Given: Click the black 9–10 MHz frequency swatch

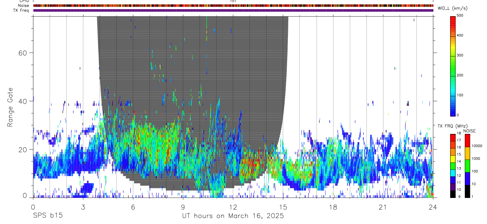Looking at the screenshot, I should (452, 194).
